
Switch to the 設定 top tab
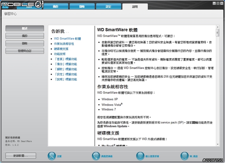109,6
